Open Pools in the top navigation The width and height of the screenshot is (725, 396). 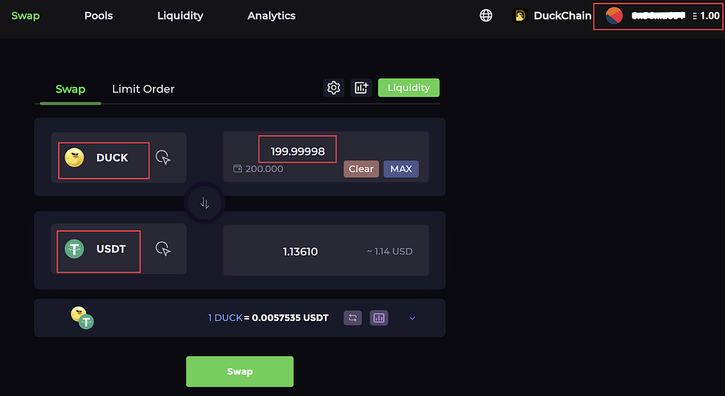(98, 16)
